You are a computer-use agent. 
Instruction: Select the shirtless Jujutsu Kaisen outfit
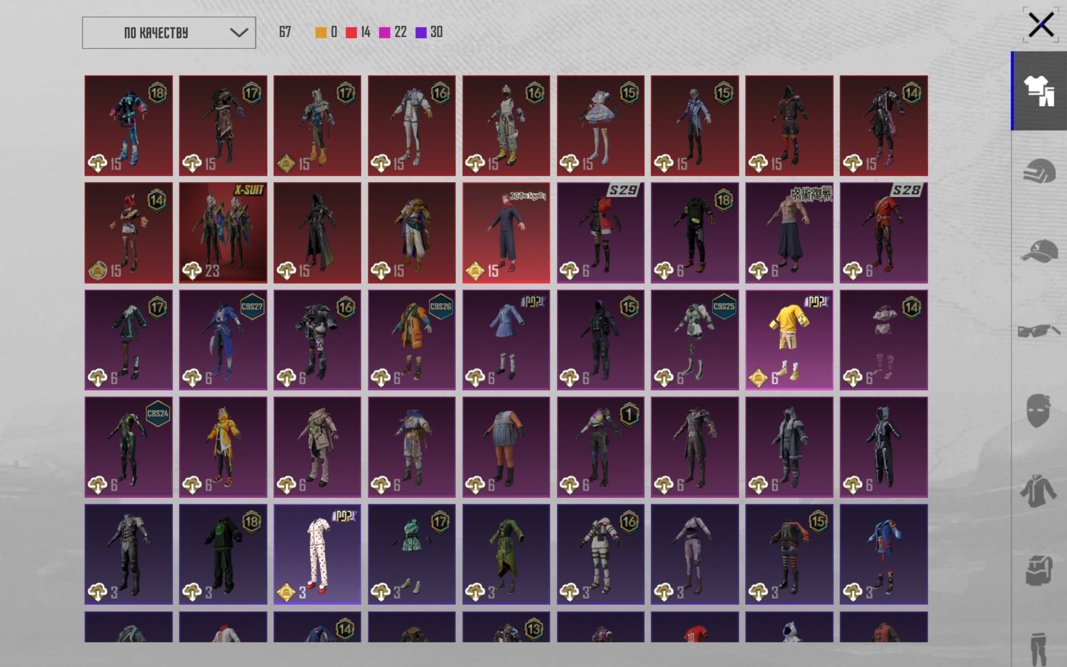pos(789,233)
